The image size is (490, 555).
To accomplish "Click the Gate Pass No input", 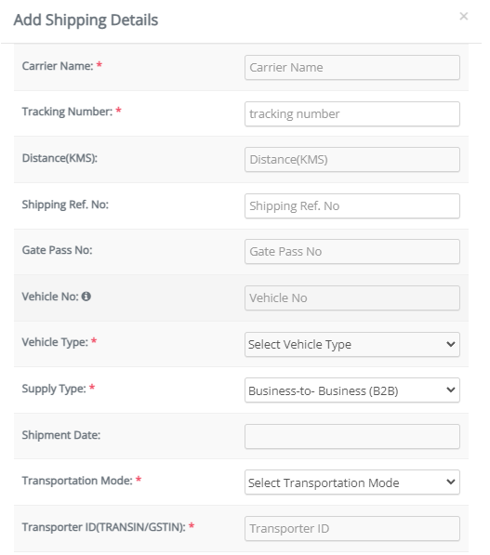I will point(351,252).
